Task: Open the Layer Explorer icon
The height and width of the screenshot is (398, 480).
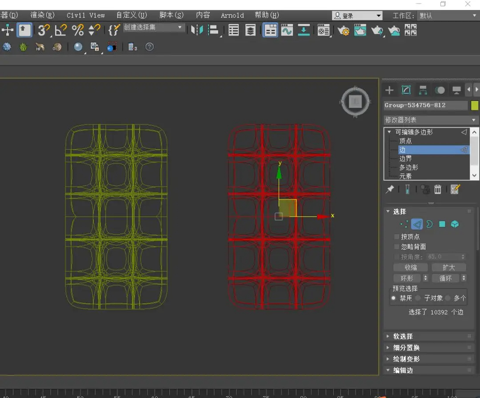Action: click(250, 30)
